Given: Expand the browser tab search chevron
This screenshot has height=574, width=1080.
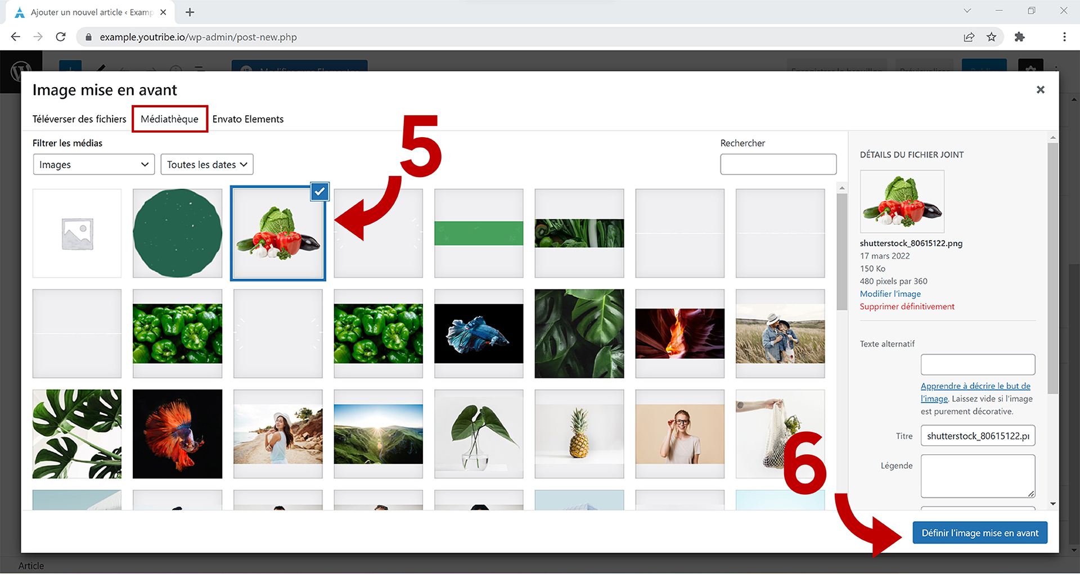Looking at the screenshot, I should click(x=967, y=11).
